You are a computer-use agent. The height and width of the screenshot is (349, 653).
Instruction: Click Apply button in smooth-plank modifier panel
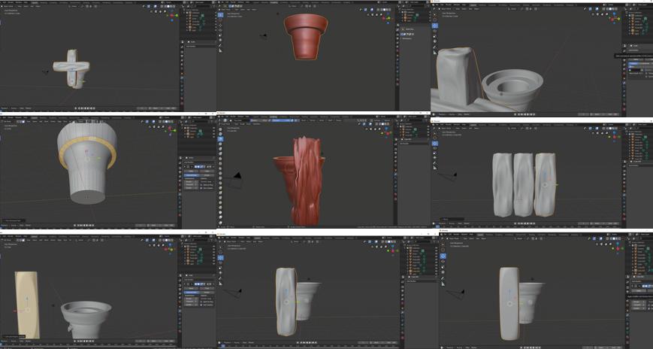point(639,290)
